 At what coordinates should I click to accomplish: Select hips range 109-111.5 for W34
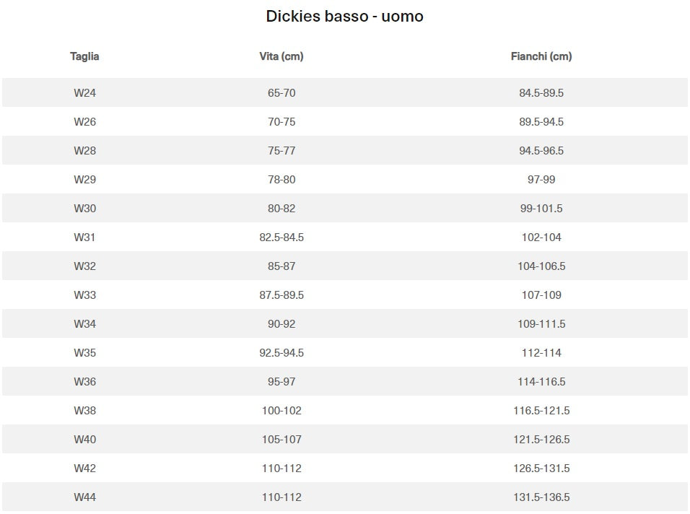(541, 324)
